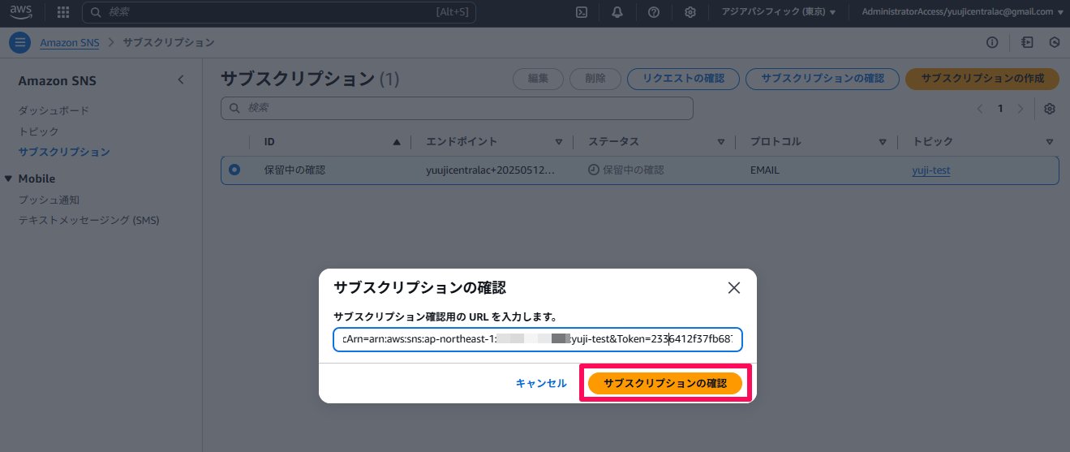Click キャンセル in the dialog
Image resolution: width=1070 pixels, height=452 pixels.
point(541,384)
